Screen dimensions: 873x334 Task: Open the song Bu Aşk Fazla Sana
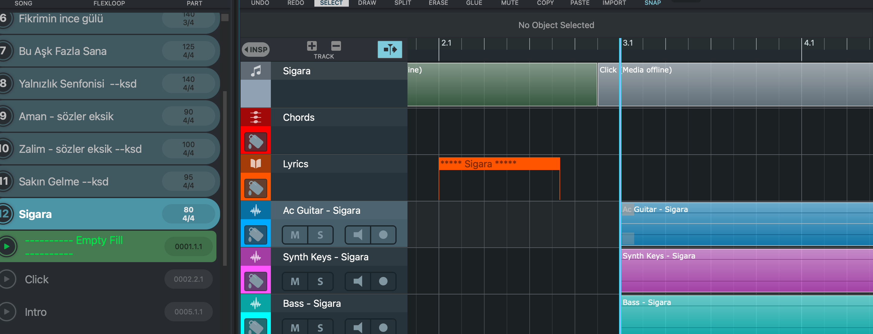(63, 51)
